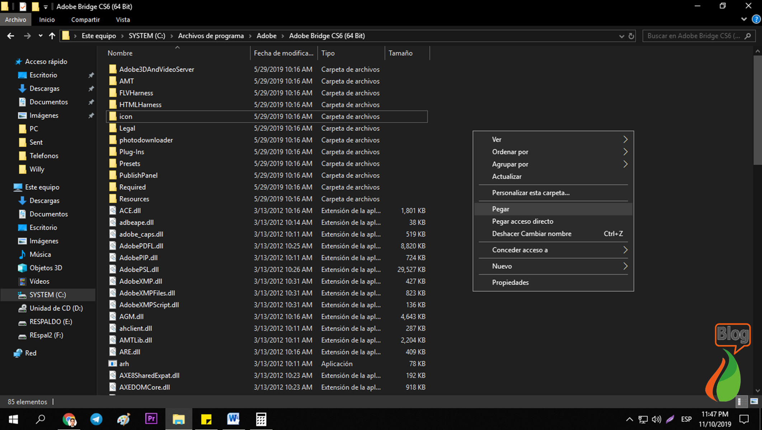Screen dimensions: 762x430
Task: Switch to the Compartir ribbon tab
Action: click(85, 20)
